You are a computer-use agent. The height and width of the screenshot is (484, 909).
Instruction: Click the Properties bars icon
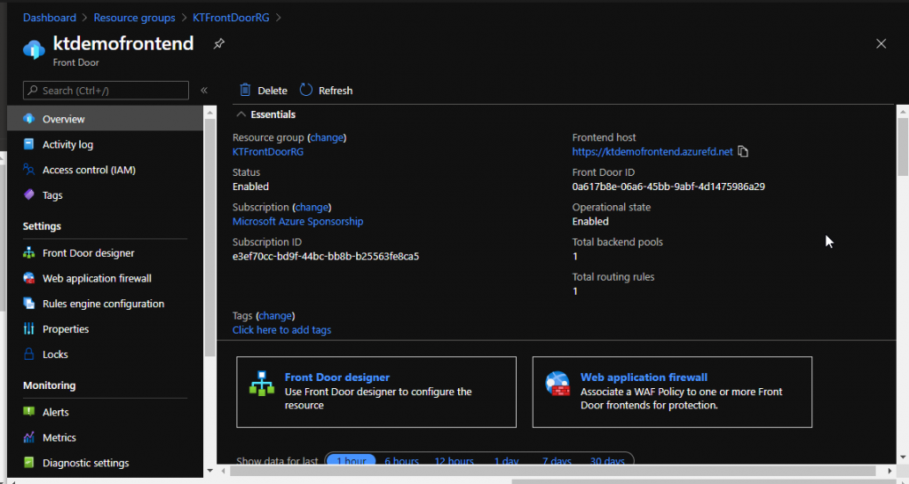(29, 329)
